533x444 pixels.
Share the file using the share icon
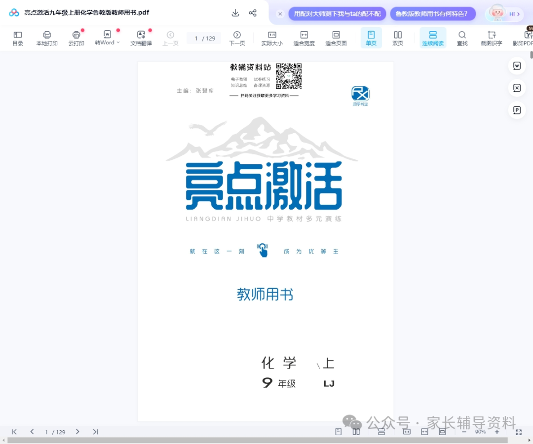253,13
